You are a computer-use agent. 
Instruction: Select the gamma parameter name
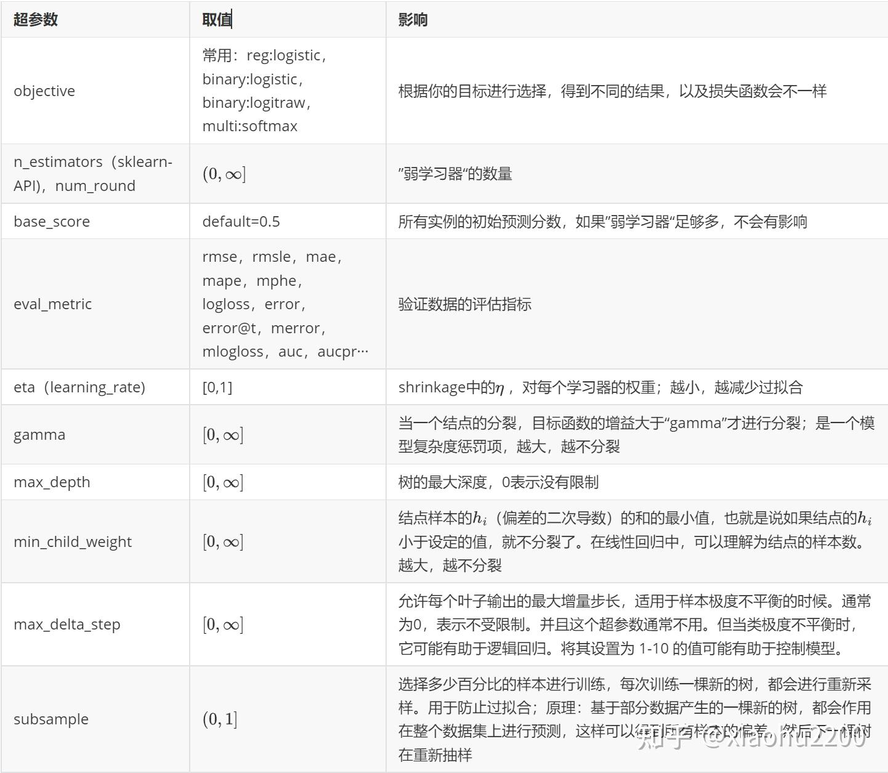tap(39, 434)
